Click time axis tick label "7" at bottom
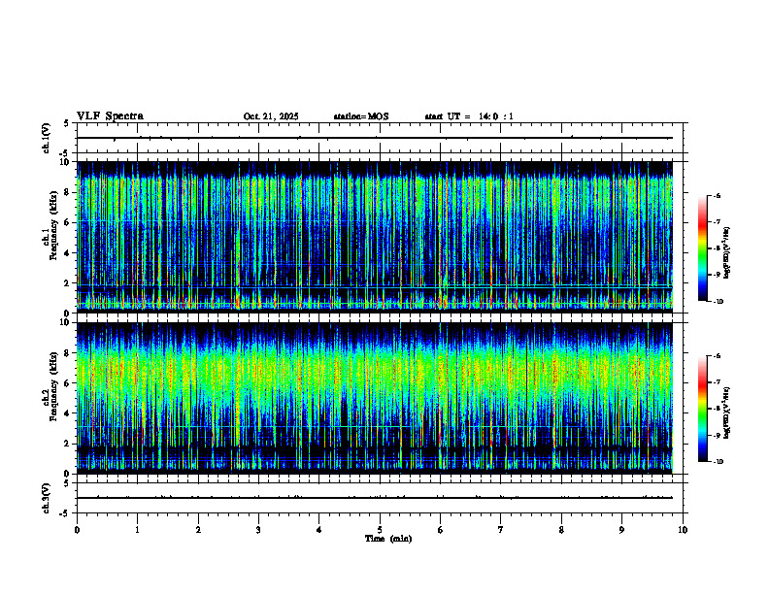 click(501, 530)
